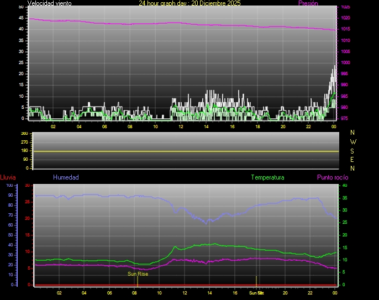Click the E wind direction letter

coord(353,159)
